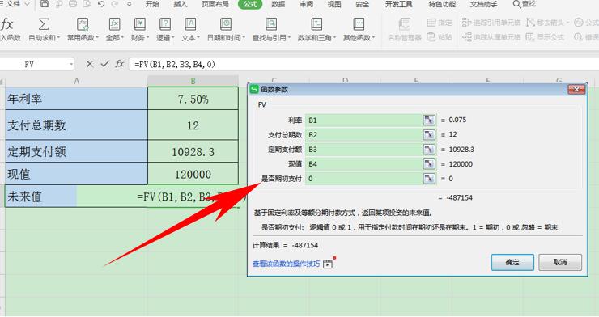The width and height of the screenshot is (599, 317).
Task: Click the video icon next to the tips link
Action: (x=328, y=264)
